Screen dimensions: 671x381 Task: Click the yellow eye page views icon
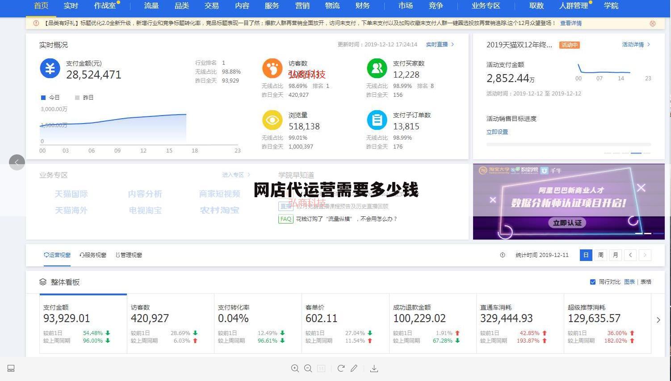point(272,120)
